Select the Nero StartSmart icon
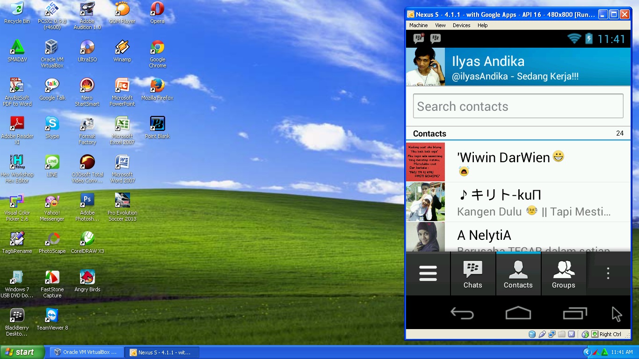The width and height of the screenshot is (639, 359). point(87,92)
